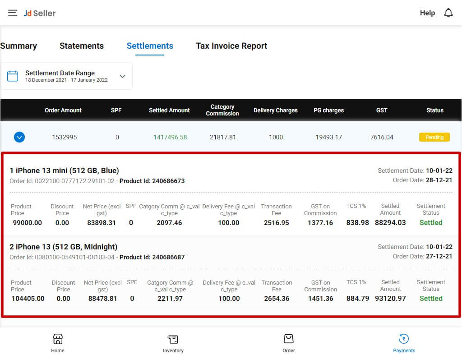462x359 pixels.
Task: Click the Settled status for iPhone 13 mini
Action: pyautogui.click(x=431, y=222)
